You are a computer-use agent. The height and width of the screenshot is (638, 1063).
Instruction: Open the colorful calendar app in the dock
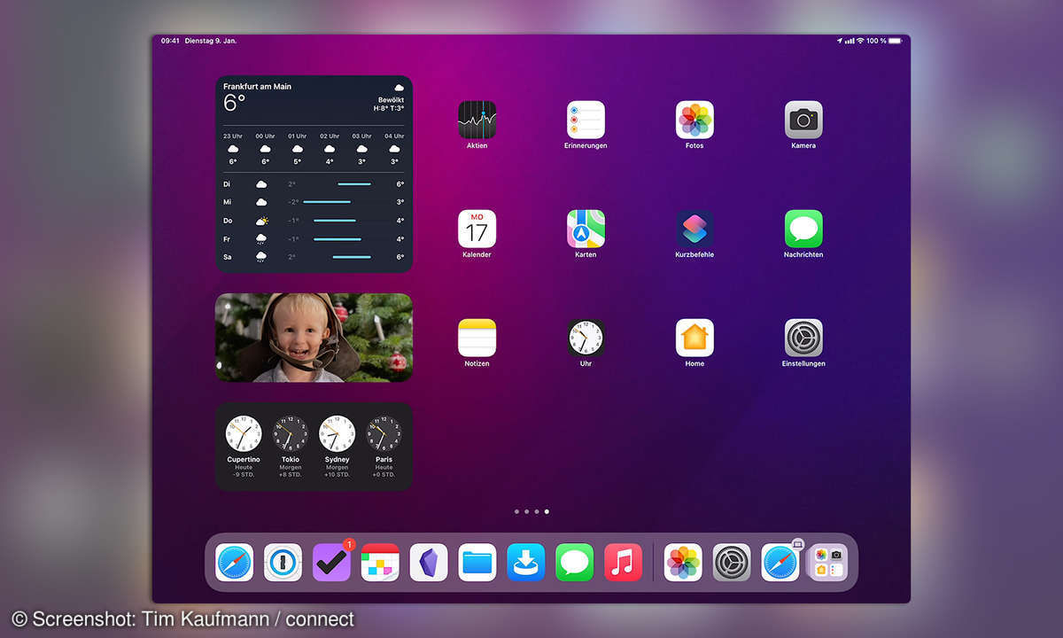380,563
